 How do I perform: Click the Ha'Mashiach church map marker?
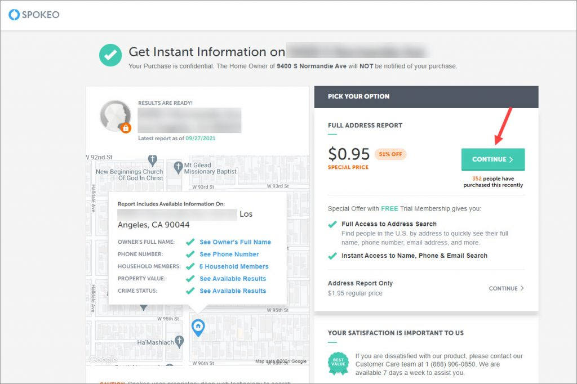pos(179,342)
